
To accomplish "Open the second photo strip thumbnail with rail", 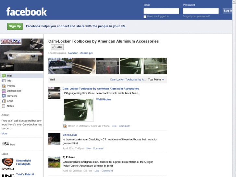I will click(x=84, y=66).
